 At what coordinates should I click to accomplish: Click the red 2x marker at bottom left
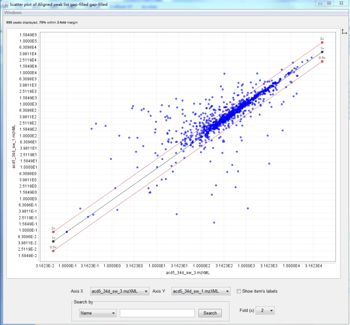pyautogui.click(x=53, y=232)
